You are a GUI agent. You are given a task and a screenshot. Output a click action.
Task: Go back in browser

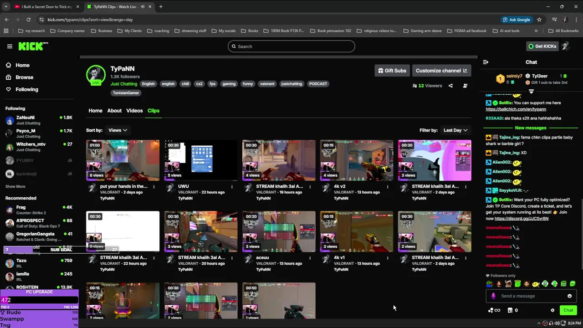(6, 20)
